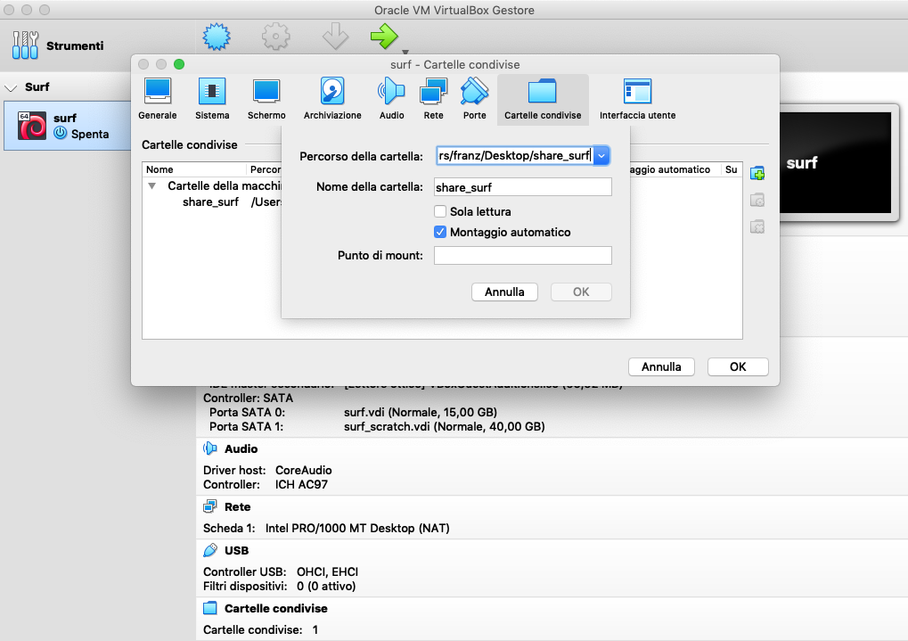
Task: Click Annulla in the folder sheet
Action: pyautogui.click(x=504, y=292)
